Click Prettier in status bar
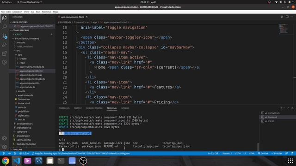The height and width of the screenshot is (166, 296). 277,154
